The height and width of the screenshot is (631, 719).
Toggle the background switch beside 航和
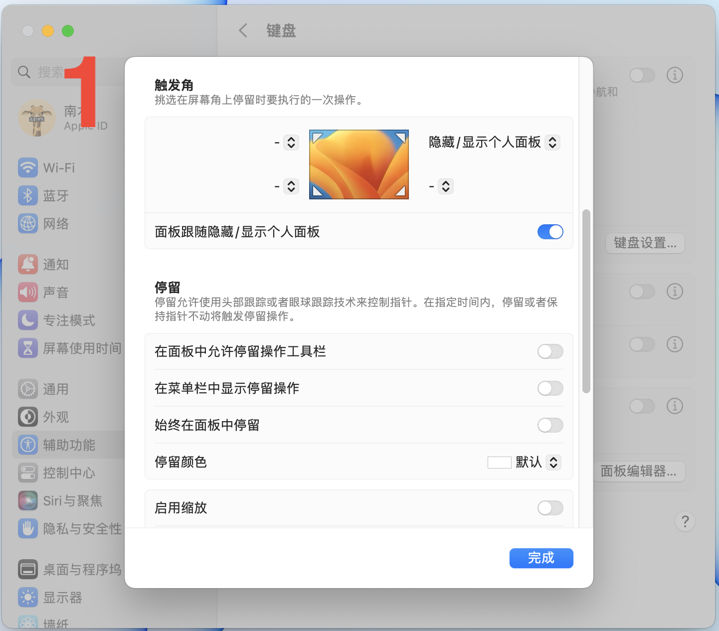tap(642, 75)
